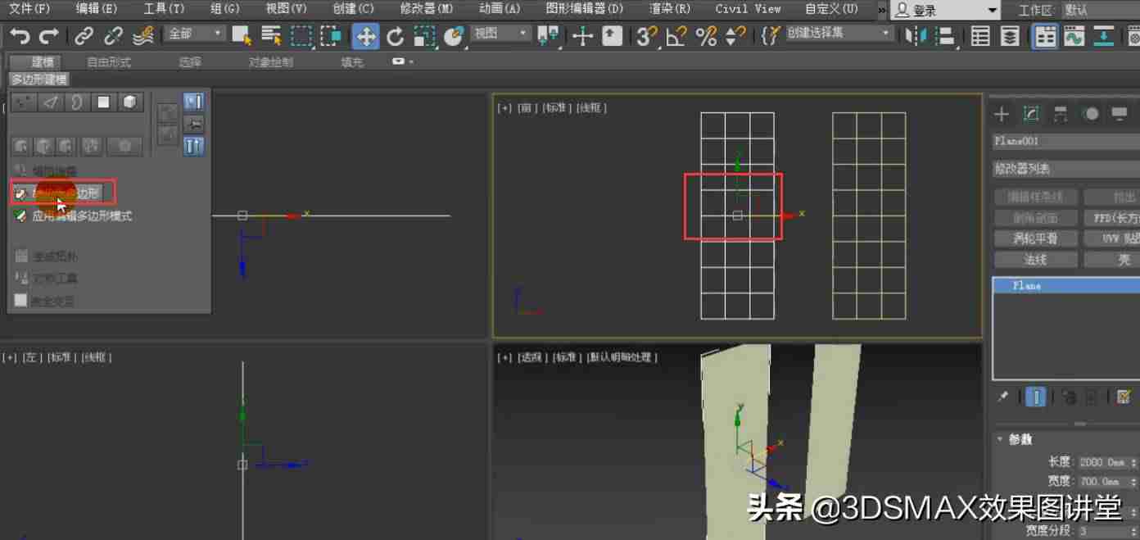Image resolution: width=1140 pixels, height=540 pixels.
Task: Select the Link tool icon
Action: pos(84,35)
